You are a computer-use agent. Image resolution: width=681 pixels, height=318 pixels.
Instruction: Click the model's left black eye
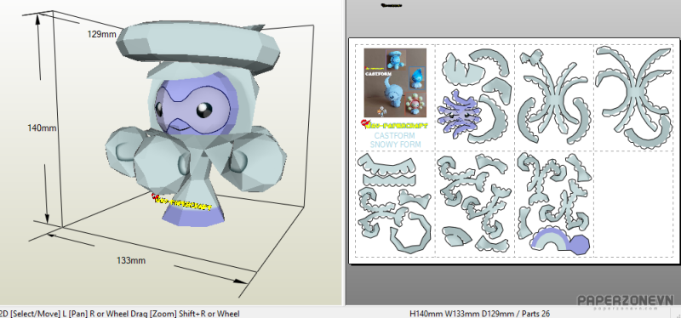(x=159, y=110)
